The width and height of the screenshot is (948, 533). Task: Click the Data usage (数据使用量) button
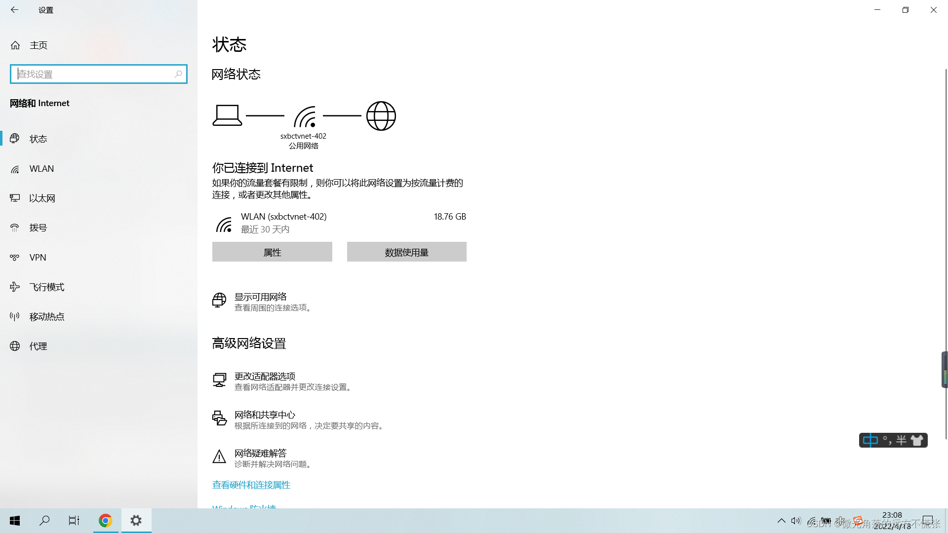[x=406, y=252]
